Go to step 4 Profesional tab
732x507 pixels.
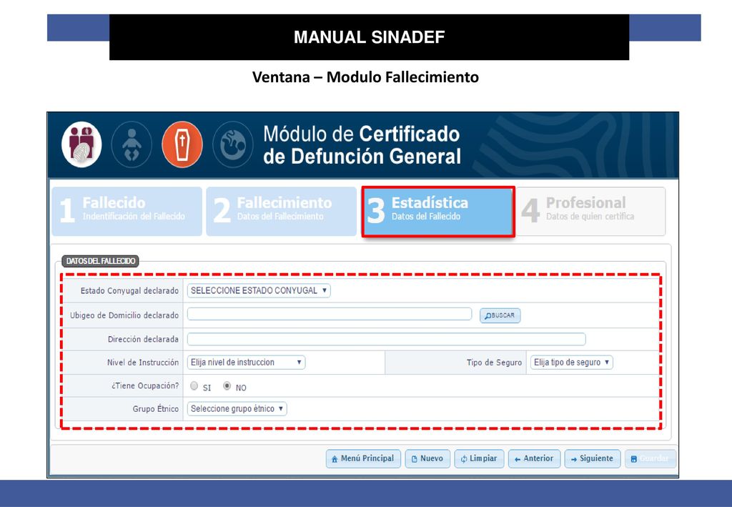click(591, 212)
